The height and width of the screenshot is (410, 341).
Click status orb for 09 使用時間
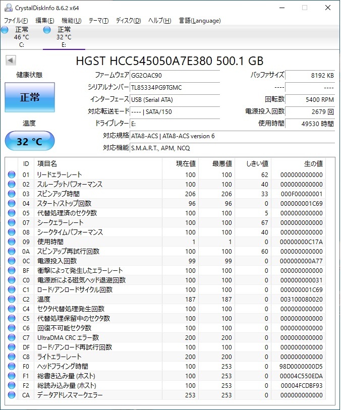[12, 242]
